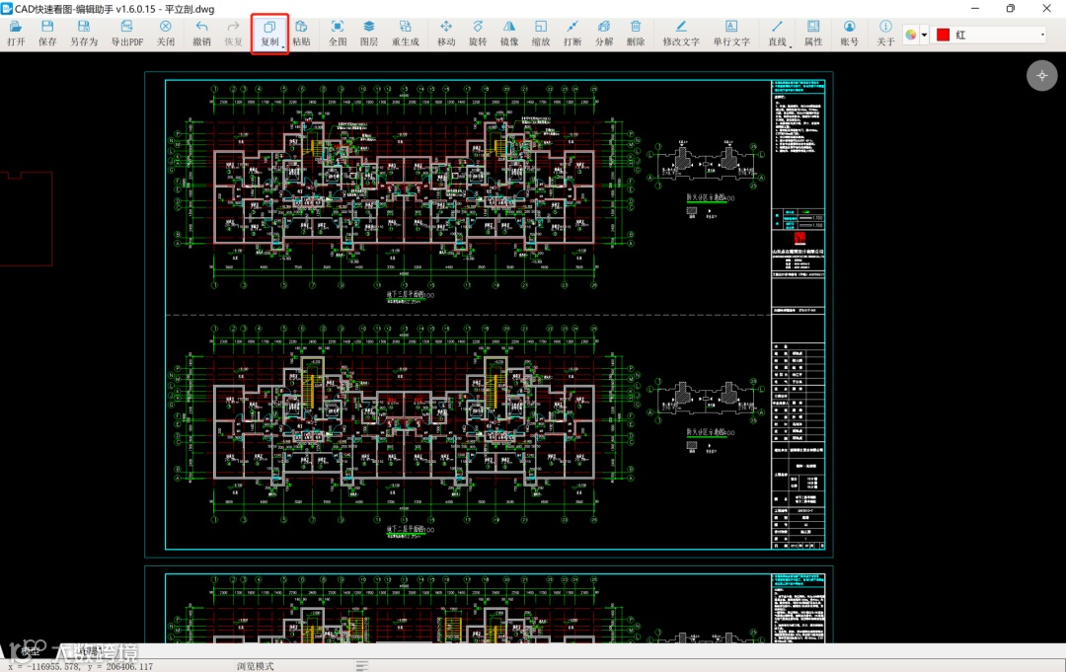Screen dimensions: 1066x672
Task: Open the 账号 account menu
Action: pos(849,34)
